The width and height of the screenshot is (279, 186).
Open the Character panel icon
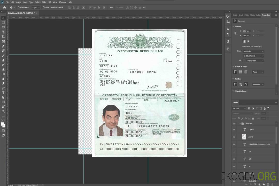tap(228, 29)
